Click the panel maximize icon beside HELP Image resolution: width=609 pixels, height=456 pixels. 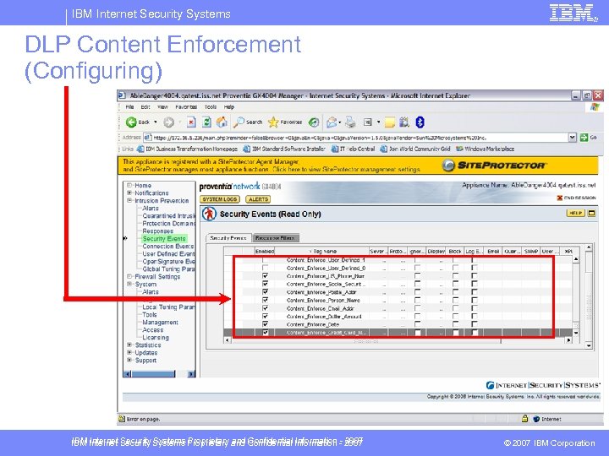591,213
